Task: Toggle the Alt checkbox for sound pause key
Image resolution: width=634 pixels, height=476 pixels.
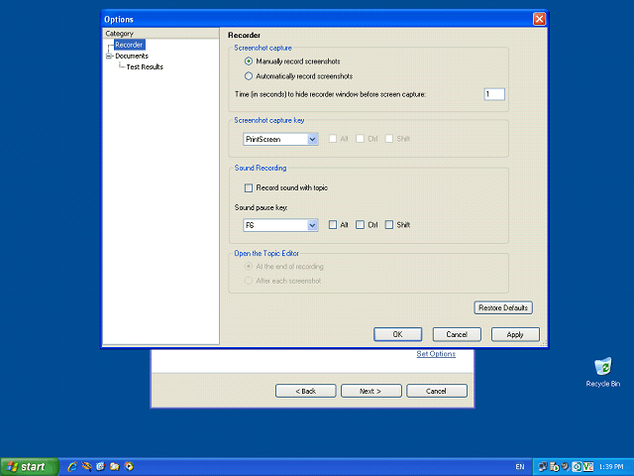Action: point(338,225)
